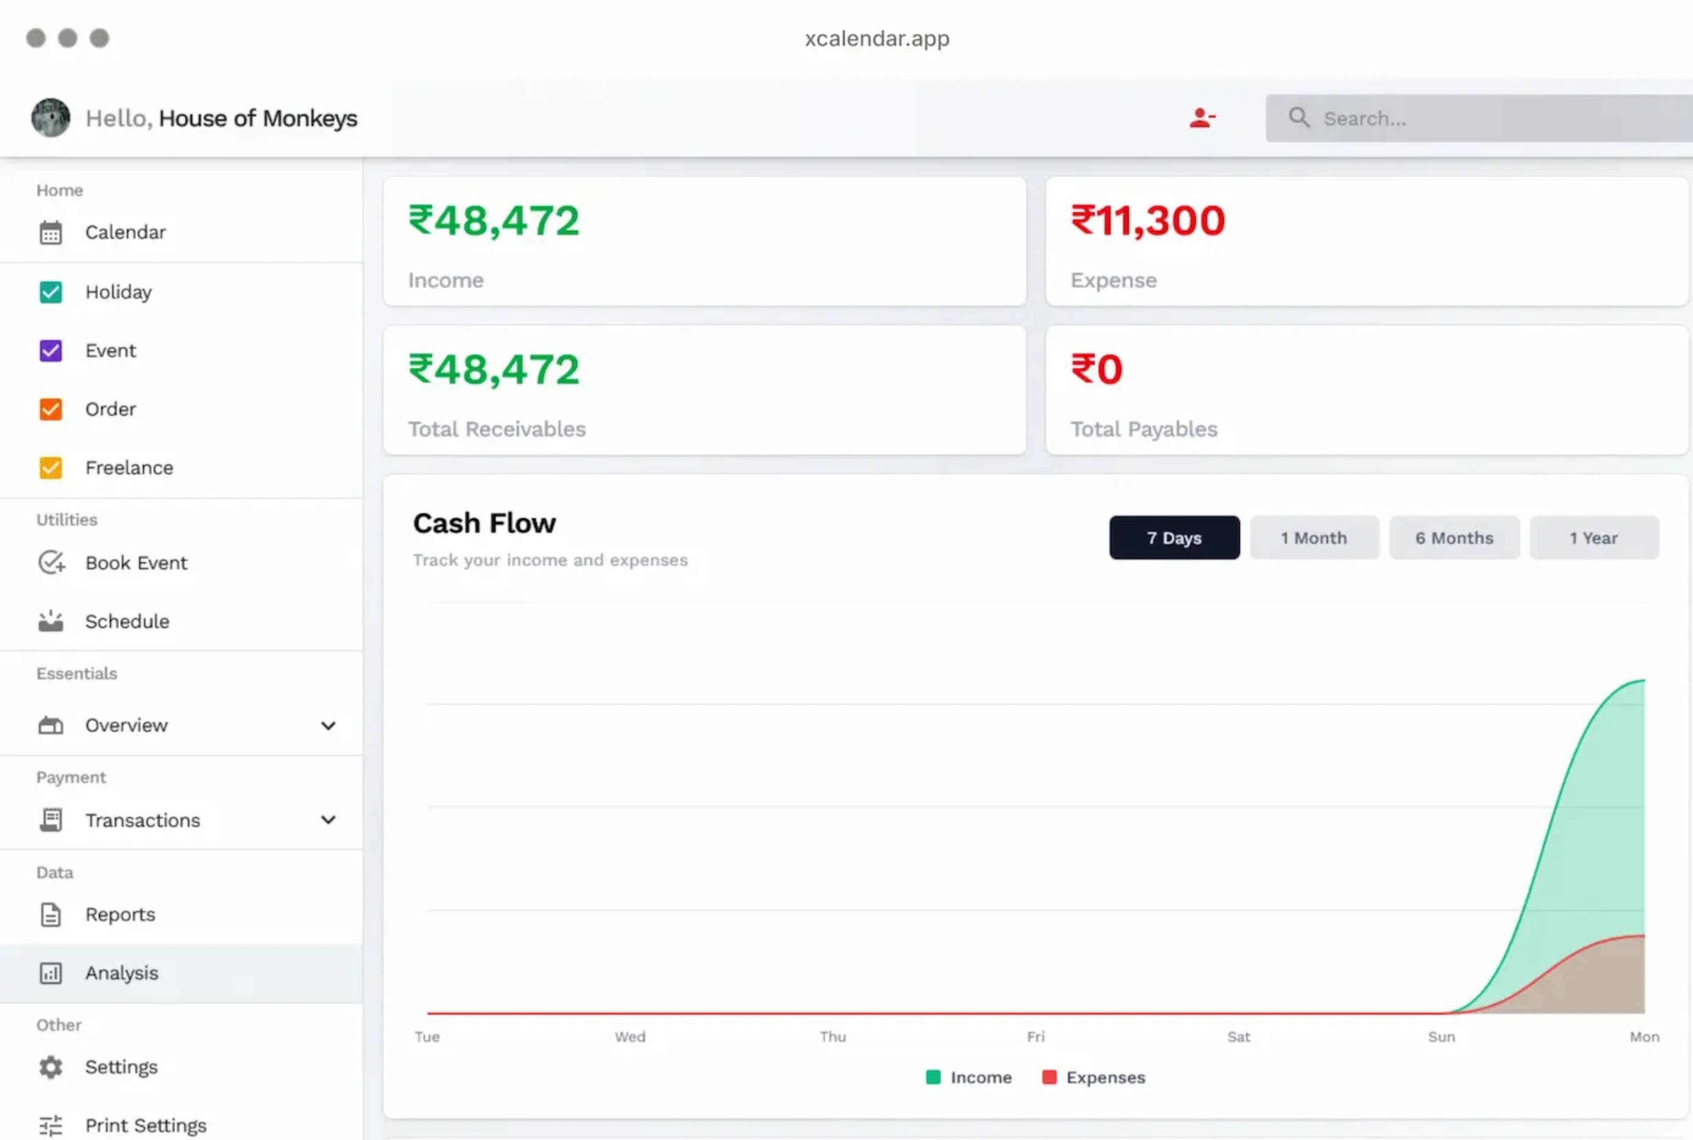Select the Analysis chart icon

(x=50, y=973)
